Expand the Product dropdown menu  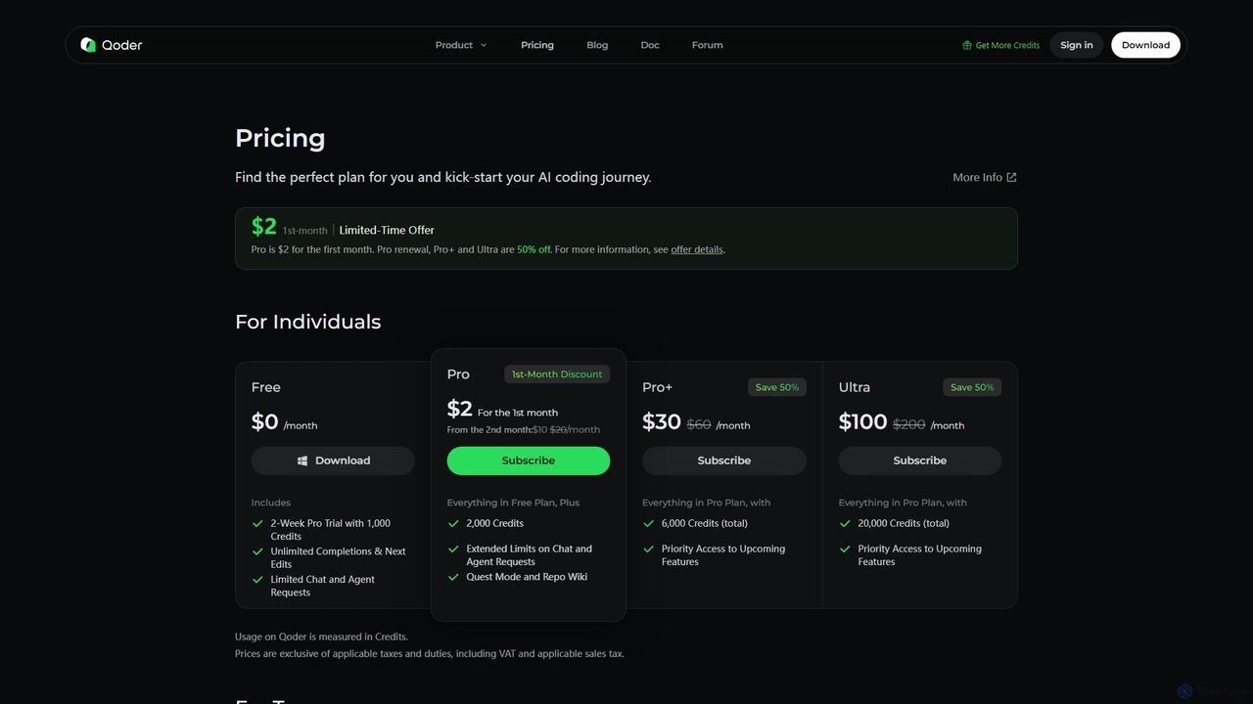click(x=461, y=45)
